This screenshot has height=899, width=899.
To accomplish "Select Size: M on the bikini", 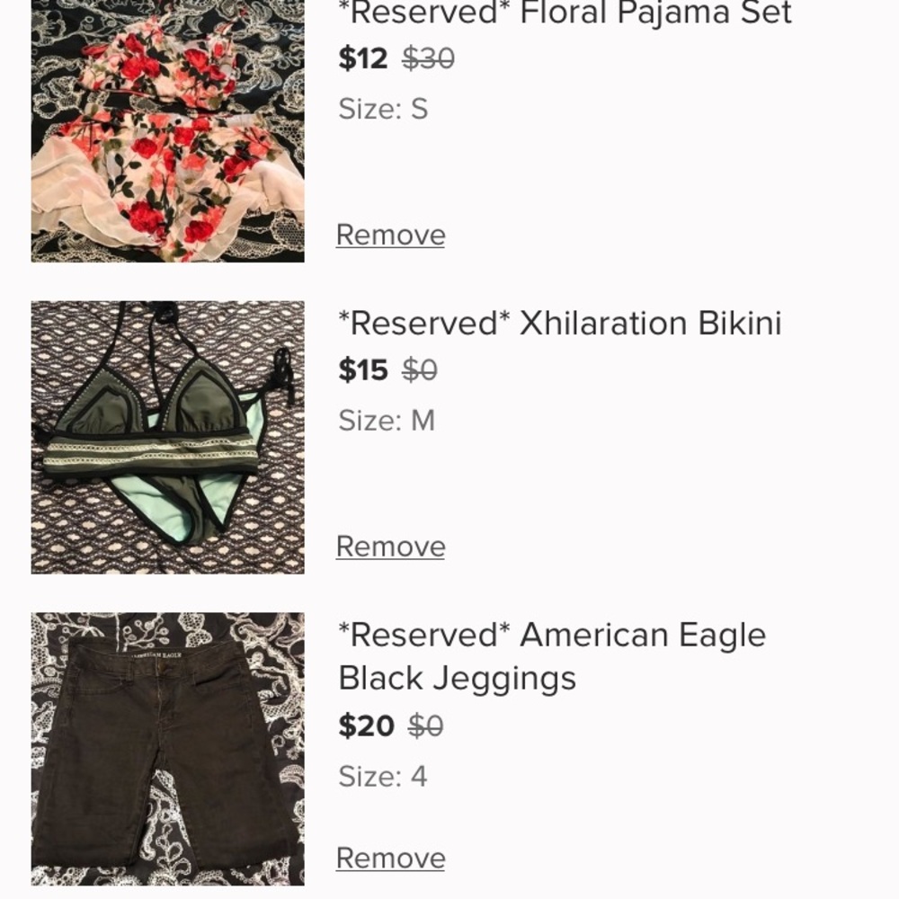I will [x=385, y=420].
